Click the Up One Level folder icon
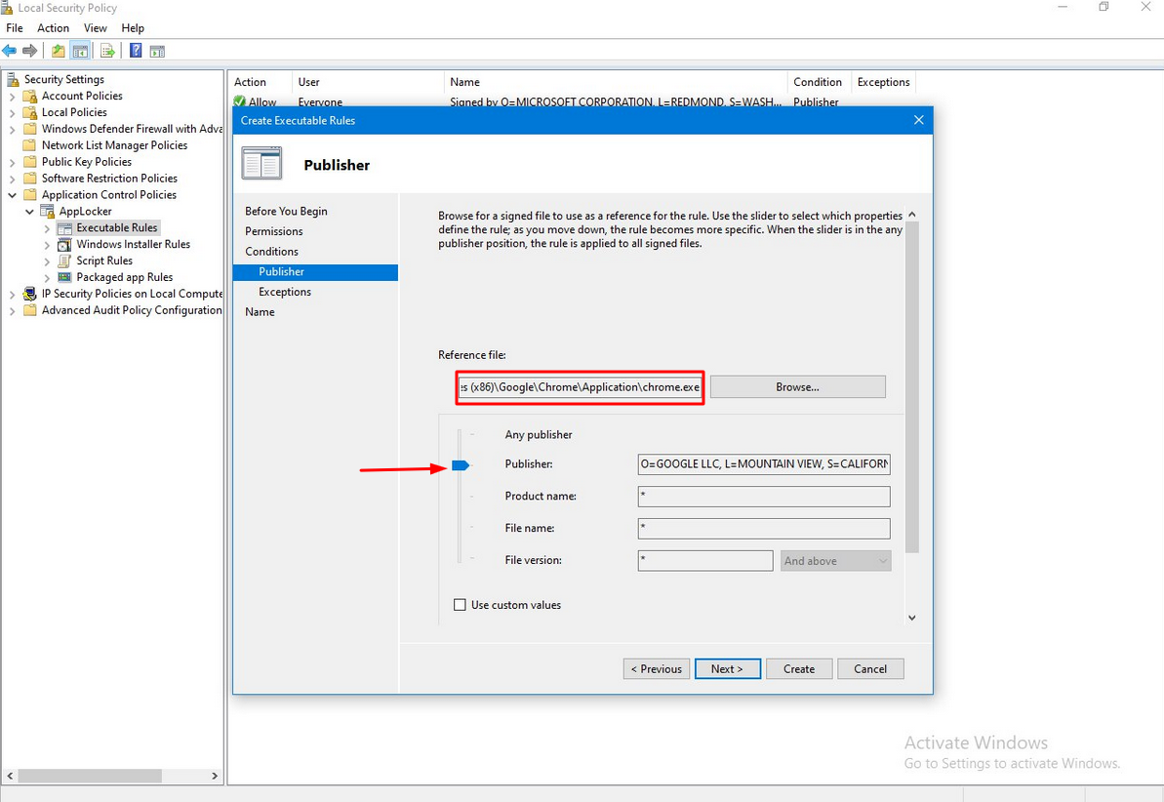The width and height of the screenshot is (1164, 802). coord(59,51)
